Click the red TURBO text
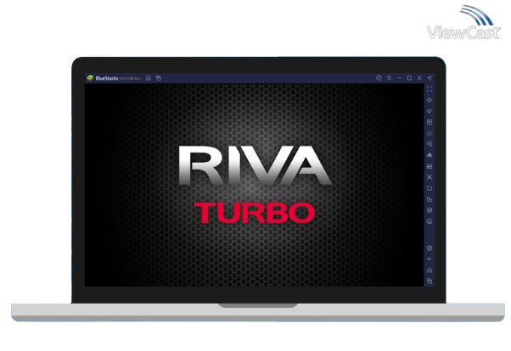The image size is (511, 351). [254, 213]
